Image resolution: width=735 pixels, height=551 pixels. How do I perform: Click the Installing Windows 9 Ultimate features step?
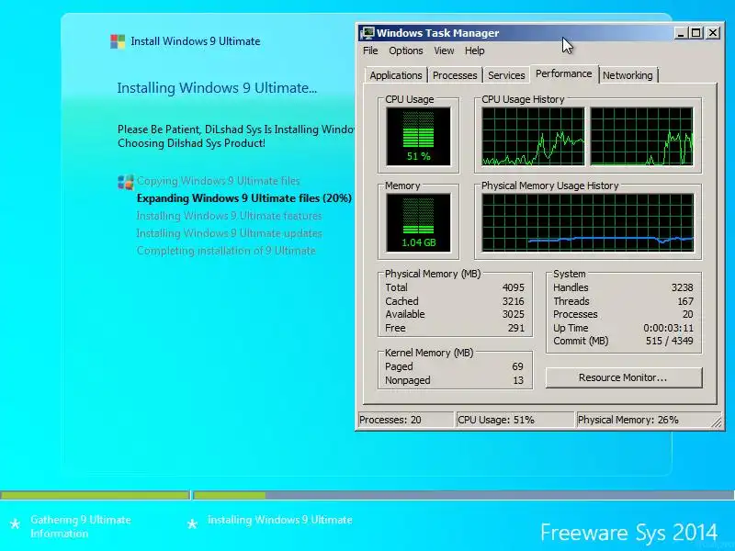point(229,216)
